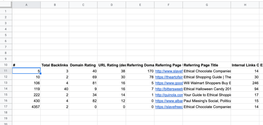Screen dimensions: 263x125
Task: Click the 'Total Backlinks' header cell
Action: click(x=55, y=65)
